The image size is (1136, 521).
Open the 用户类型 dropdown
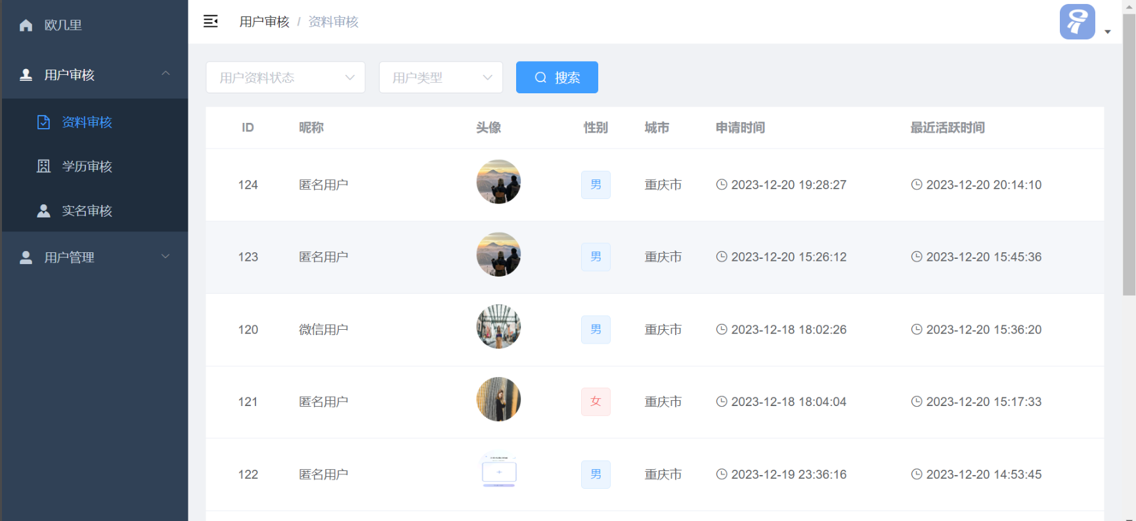click(x=441, y=78)
